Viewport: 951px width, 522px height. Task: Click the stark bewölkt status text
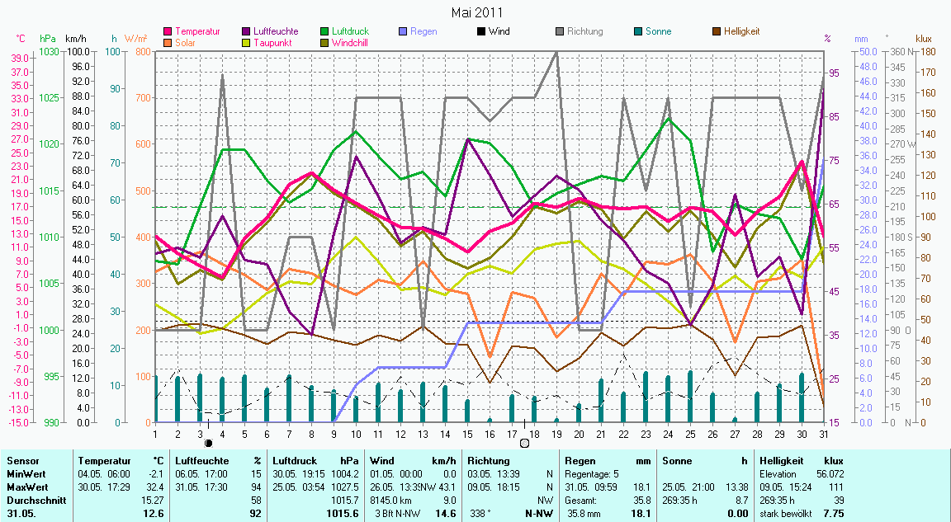pos(786,514)
